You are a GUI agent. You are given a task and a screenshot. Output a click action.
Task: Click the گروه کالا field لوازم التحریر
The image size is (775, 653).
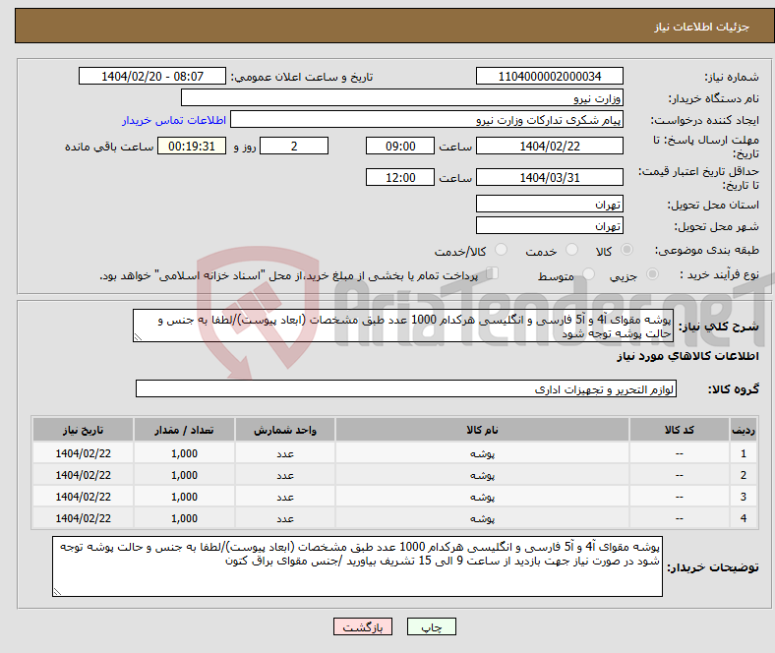(406, 389)
